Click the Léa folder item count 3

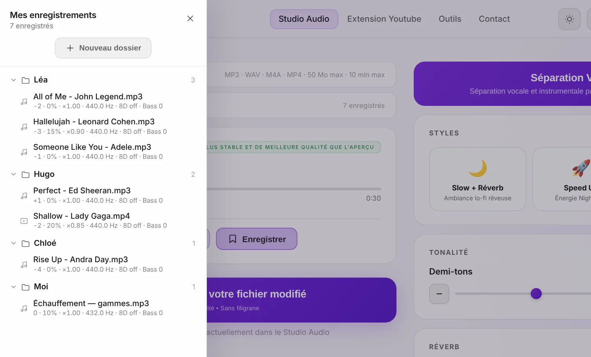(x=193, y=80)
